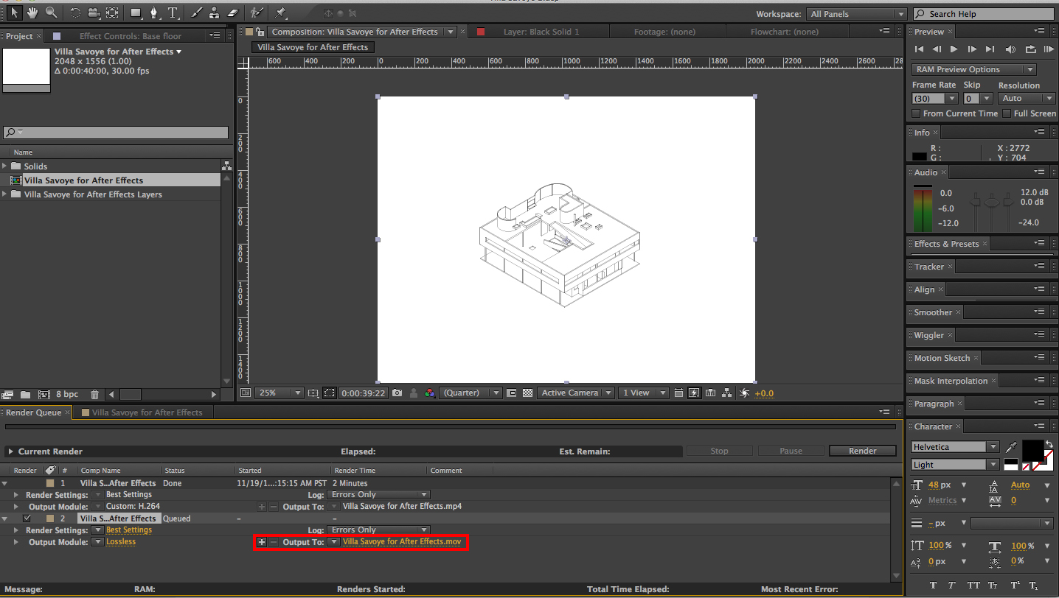Viewport: 1059px width, 598px height.
Task: Select the Eraser tool
Action: click(x=233, y=13)
